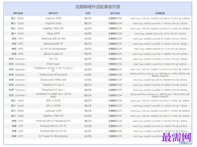Click 台式机 in the ProDesk 400 G7 row
This screenshot has height=147, width=197.
tap(88, 126)
